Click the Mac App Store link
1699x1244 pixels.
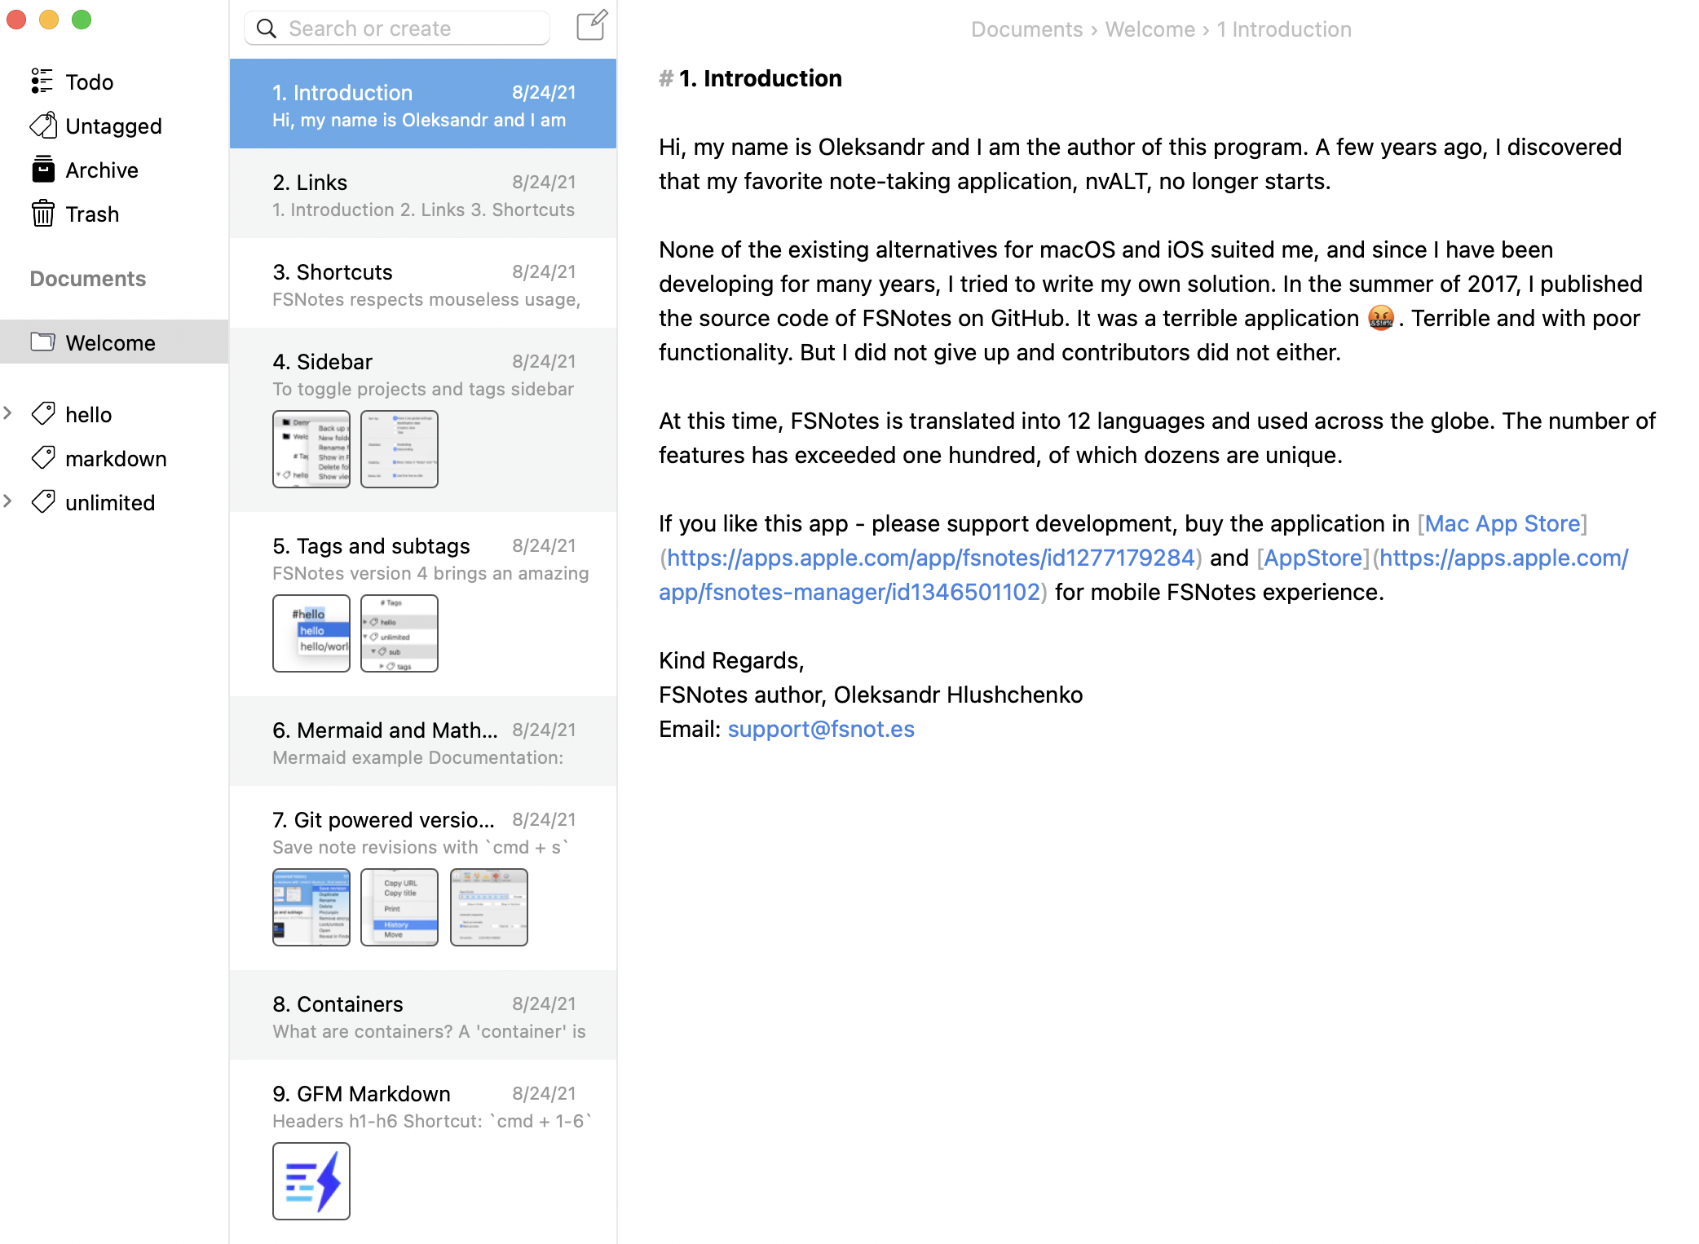1503,523
